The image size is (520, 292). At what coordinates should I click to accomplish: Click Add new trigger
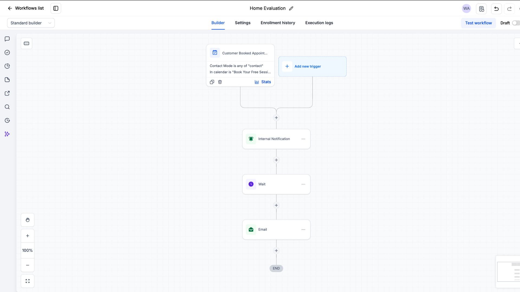312,67
